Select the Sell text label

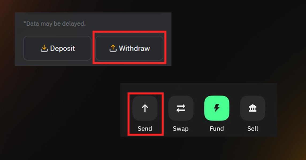(x=253, y=129)
